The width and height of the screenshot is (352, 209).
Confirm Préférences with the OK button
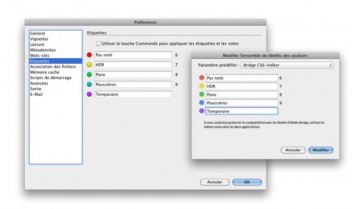(247, 182)
